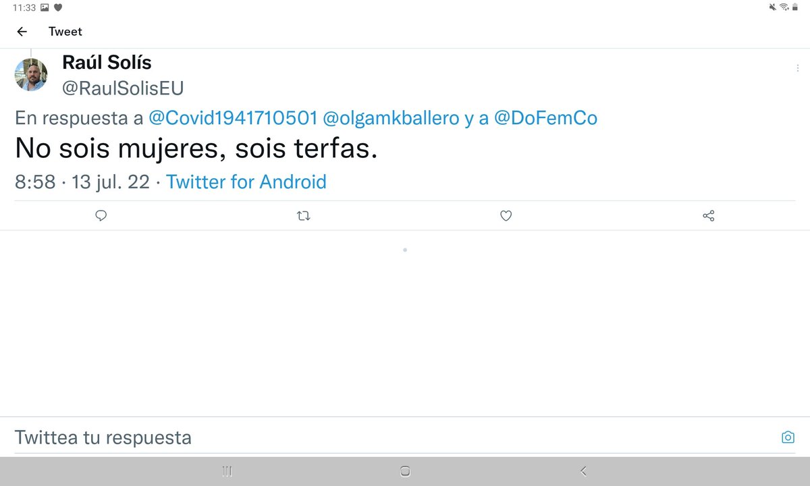
Task: Open the @olgamkballero mention link
Action: click(389, 118)
